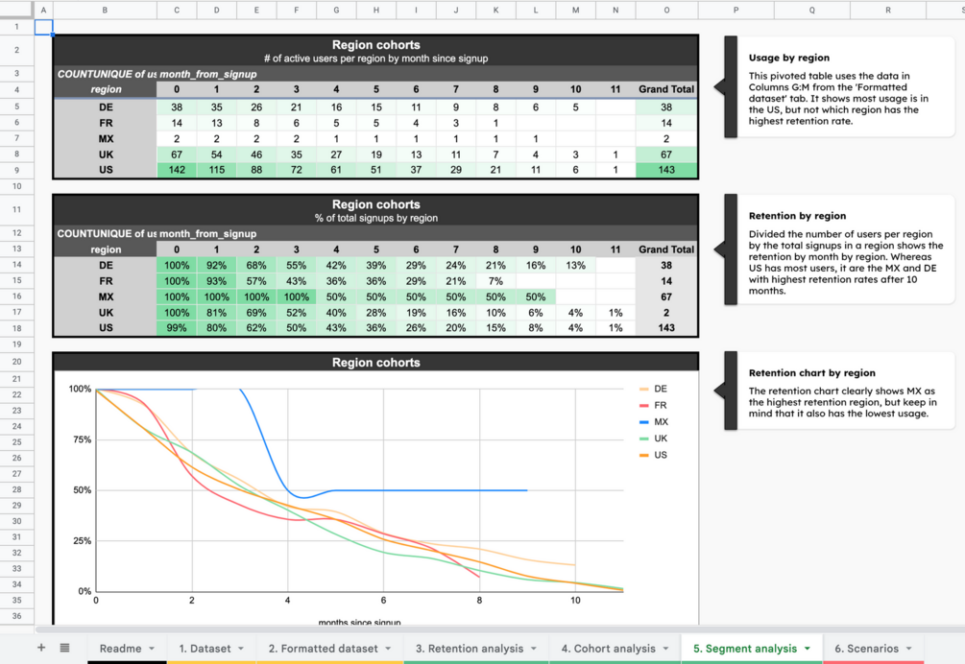The height and width of the screenshot is (664, 965).
Task: Open the 5. Segment analysis tab arrow
Action: coord(808,649)
